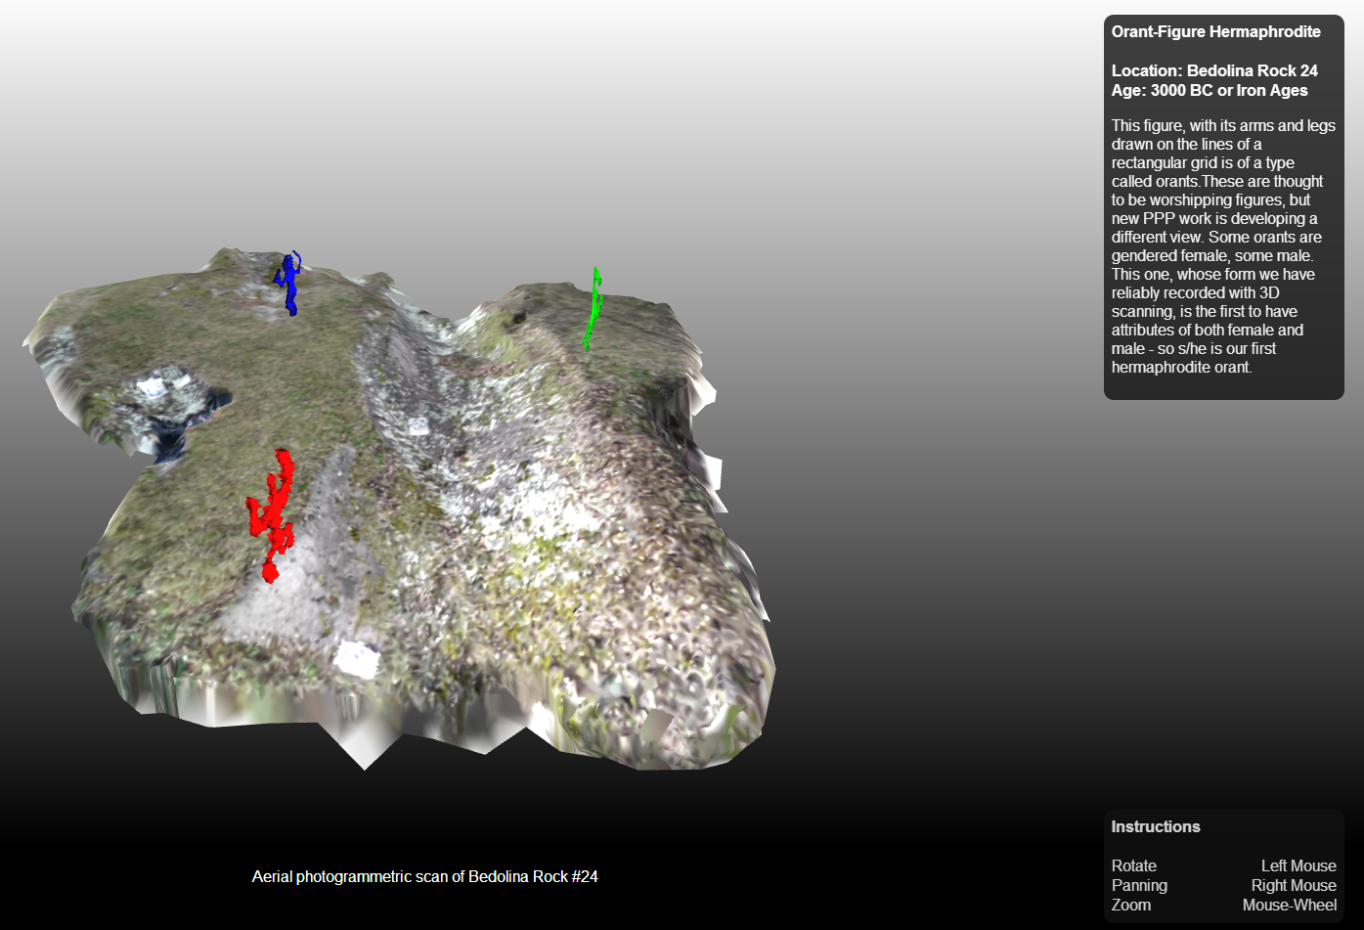This screenshot has height=930, width=1364.
Task: Click the white patch inside the dark hollow
Action: (152, 387)
